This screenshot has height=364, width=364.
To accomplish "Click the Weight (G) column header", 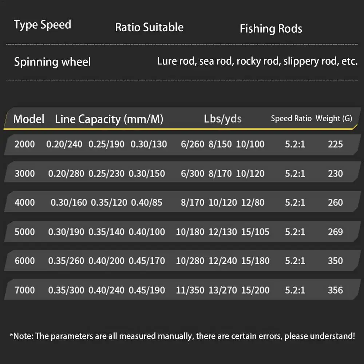I will (334, 119).
